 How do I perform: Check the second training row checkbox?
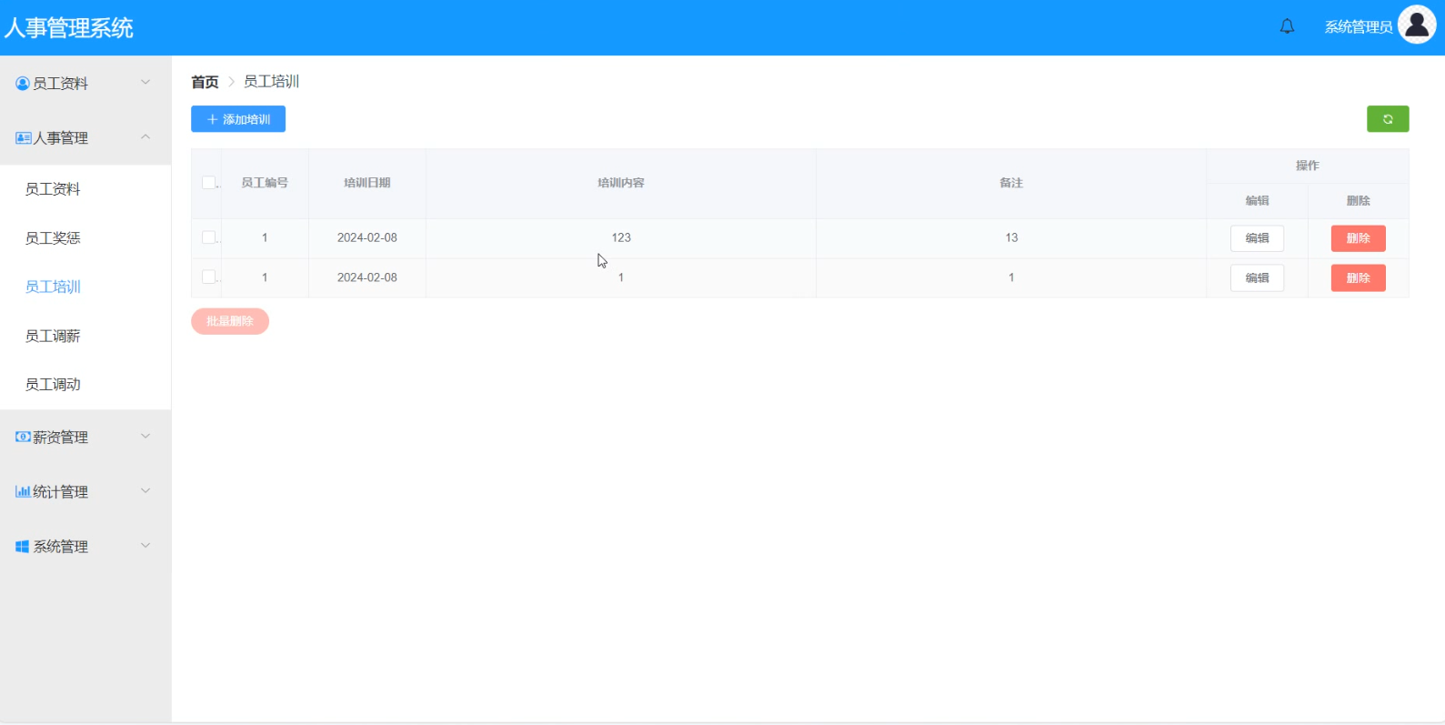pyautogui.click(x=208, y=277)
